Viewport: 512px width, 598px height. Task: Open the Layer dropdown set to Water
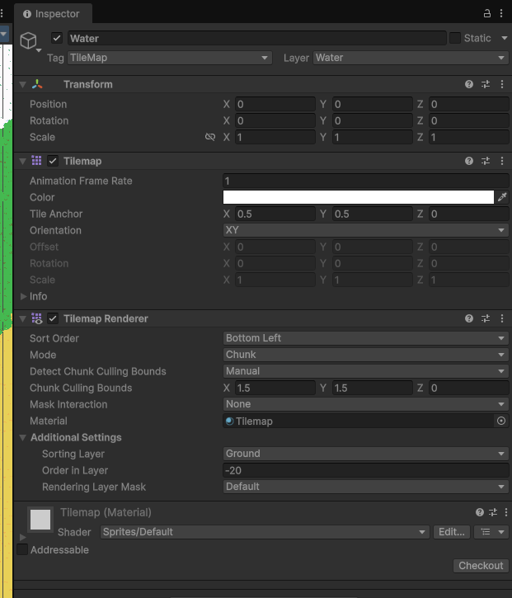click(410, 58)
